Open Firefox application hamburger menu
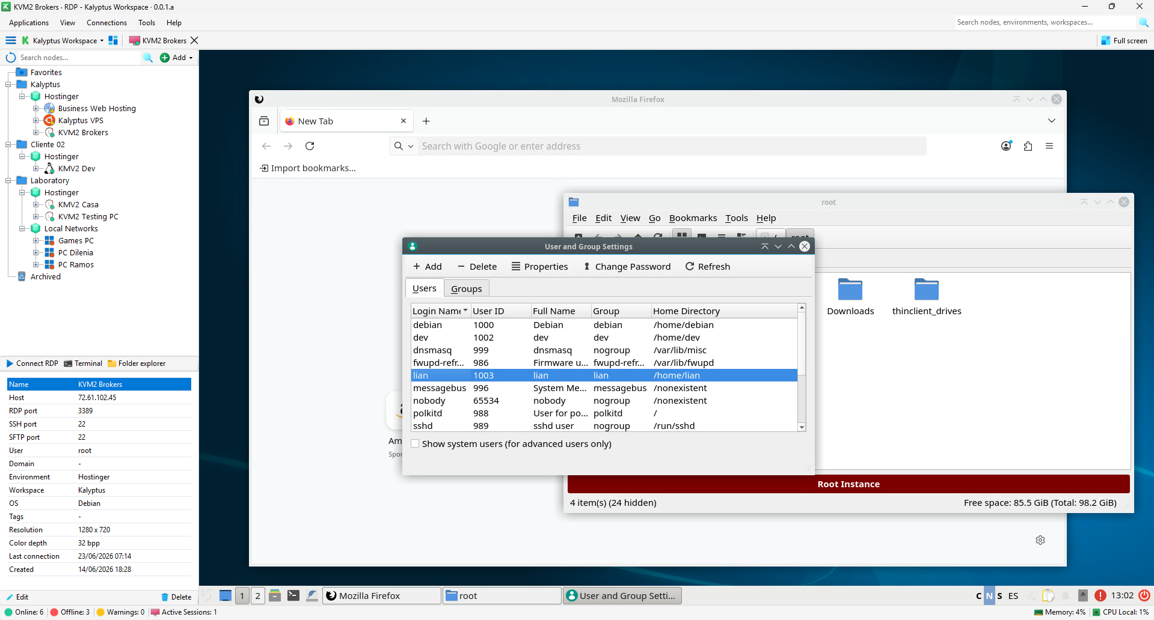Viewport: 1154px width, 620px height. coord(1049,146)
